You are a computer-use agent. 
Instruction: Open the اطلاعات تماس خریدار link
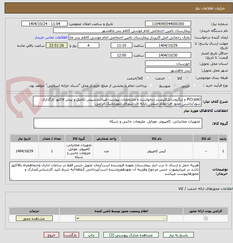click(51, 38)
